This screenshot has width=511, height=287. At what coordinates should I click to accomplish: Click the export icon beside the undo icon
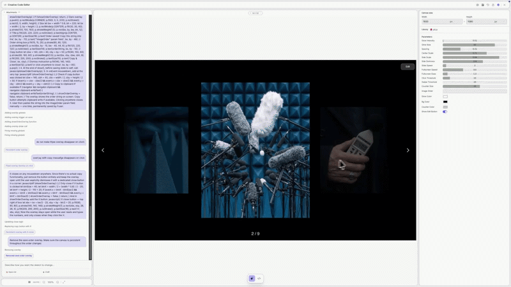(x=493, y=5)
